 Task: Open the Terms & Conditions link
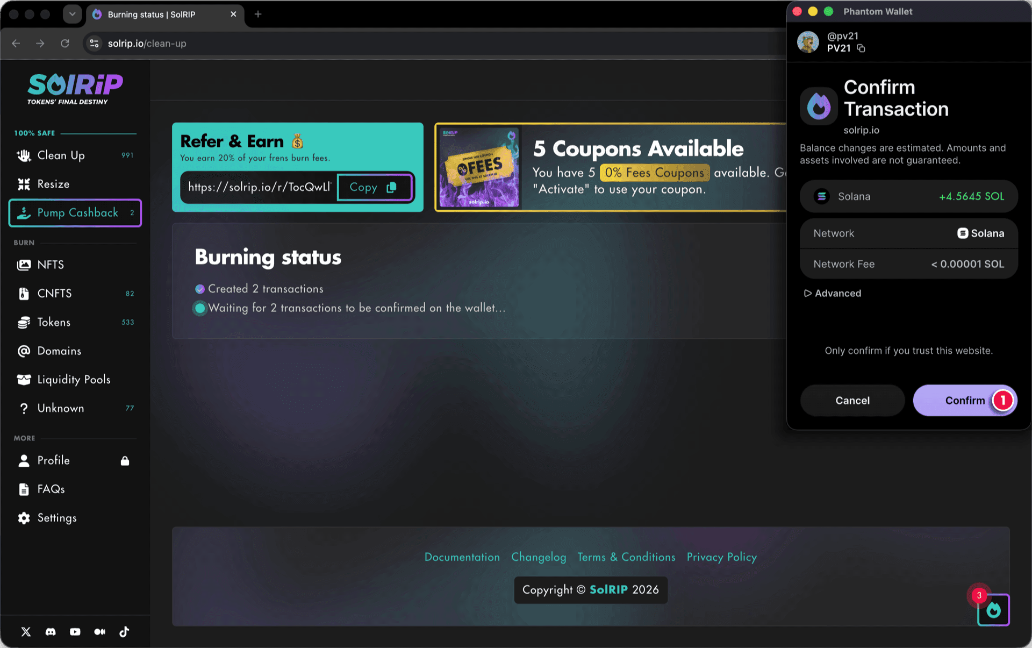pos(626,557)
